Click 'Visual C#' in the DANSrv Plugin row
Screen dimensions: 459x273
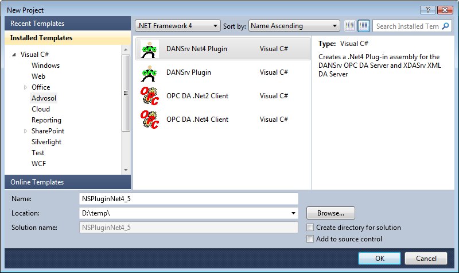pos(274,72)
